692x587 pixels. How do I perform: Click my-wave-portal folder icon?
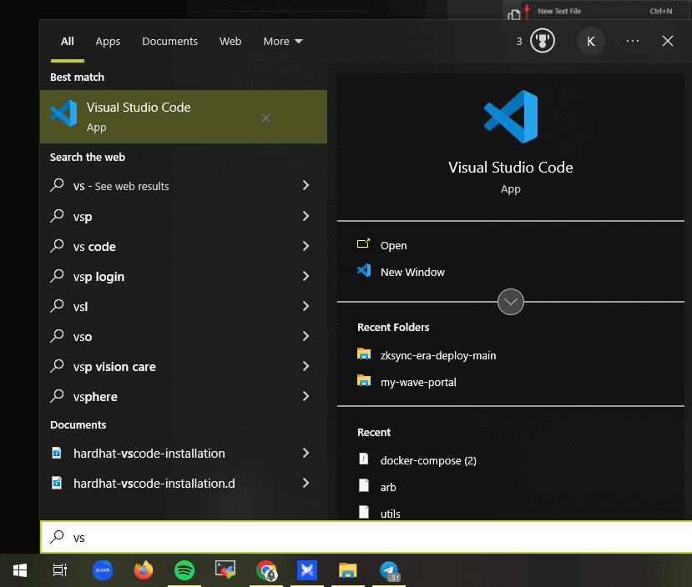(364, 380)
